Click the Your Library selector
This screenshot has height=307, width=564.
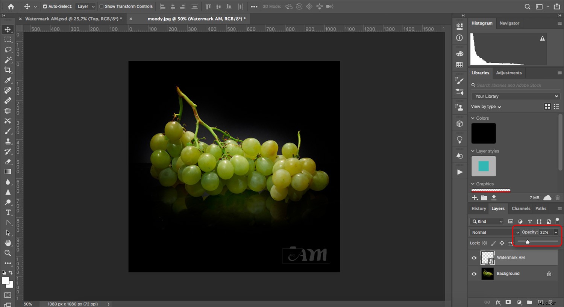(x=515, y=96)
